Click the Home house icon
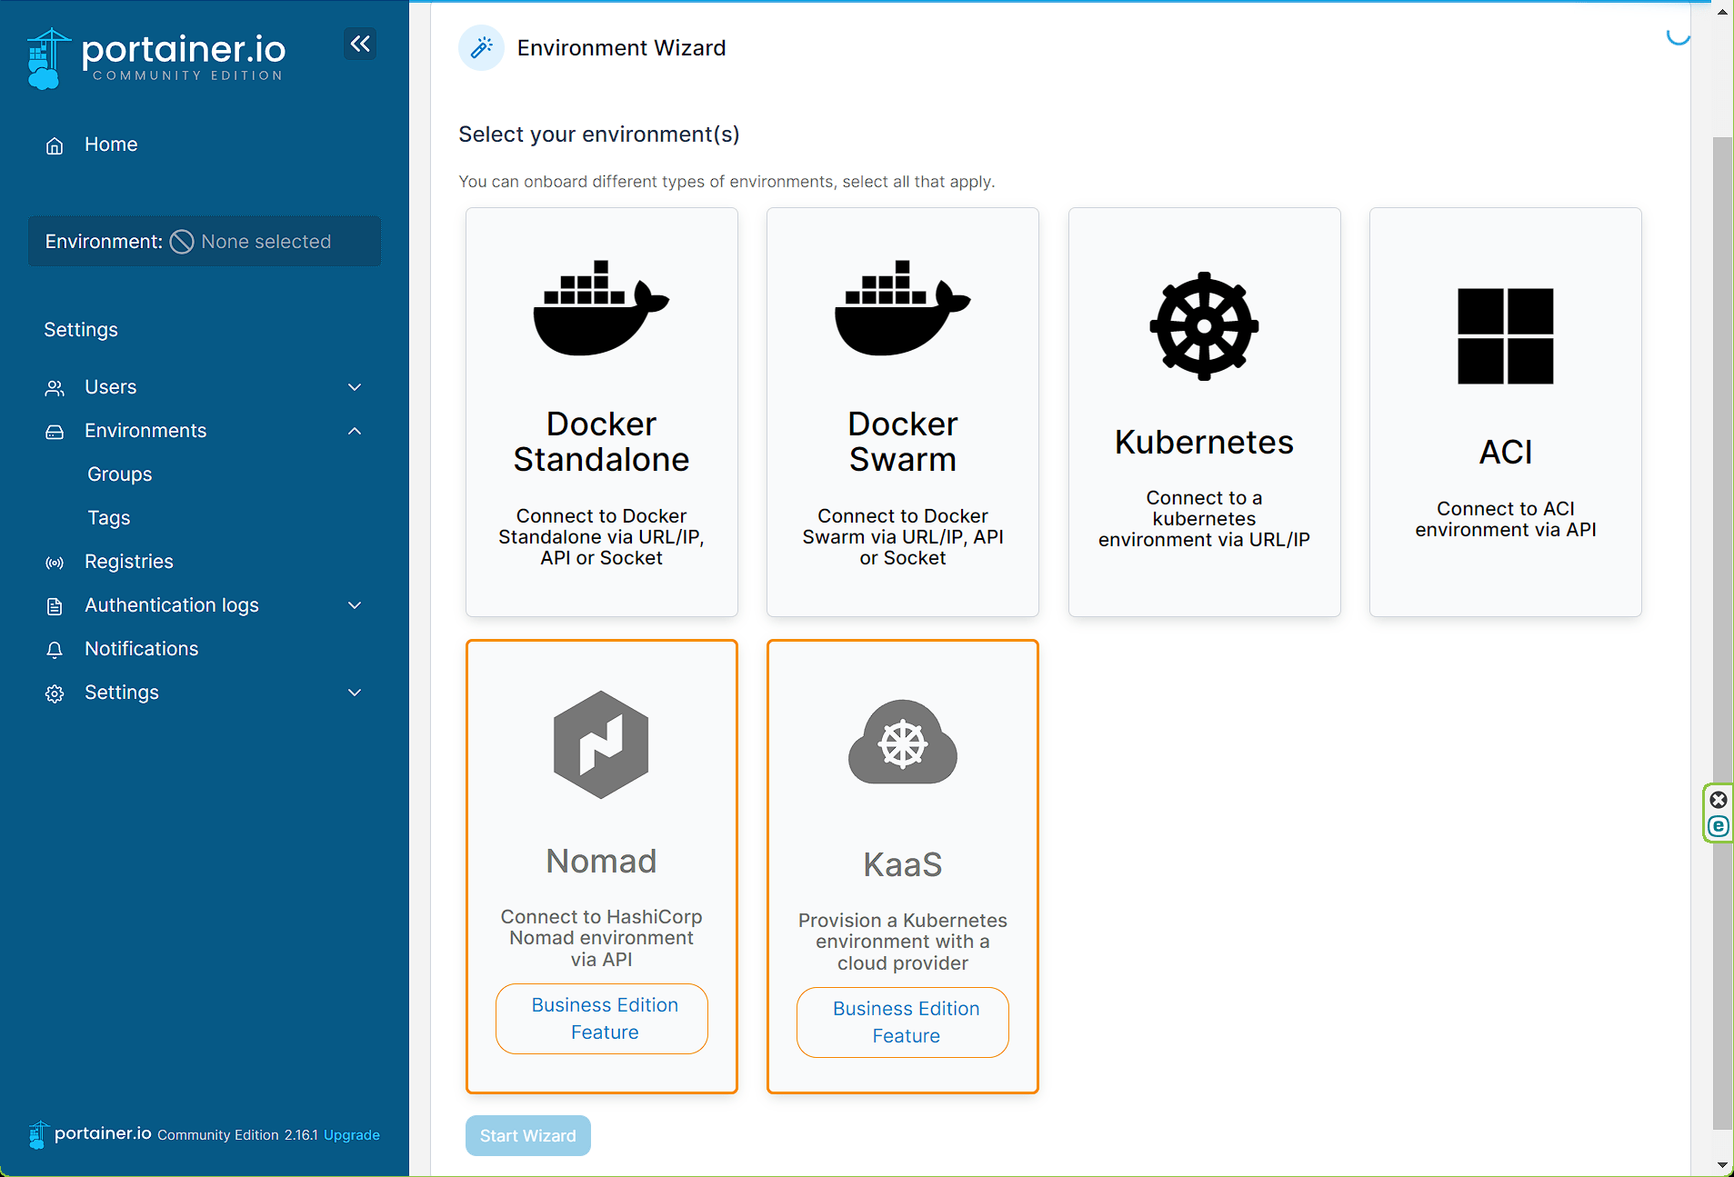 (55, 145)
